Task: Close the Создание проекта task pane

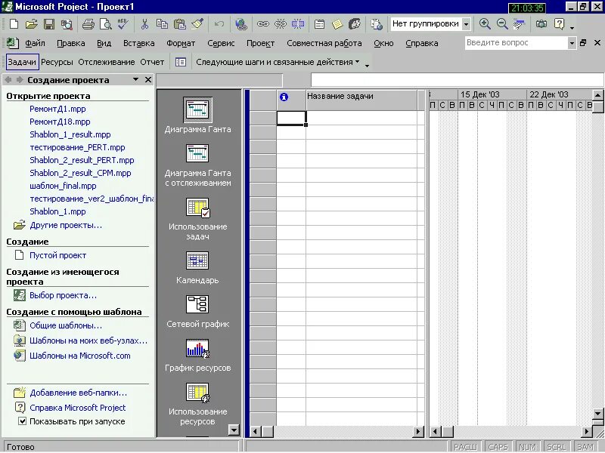Action: click(148, 79)
